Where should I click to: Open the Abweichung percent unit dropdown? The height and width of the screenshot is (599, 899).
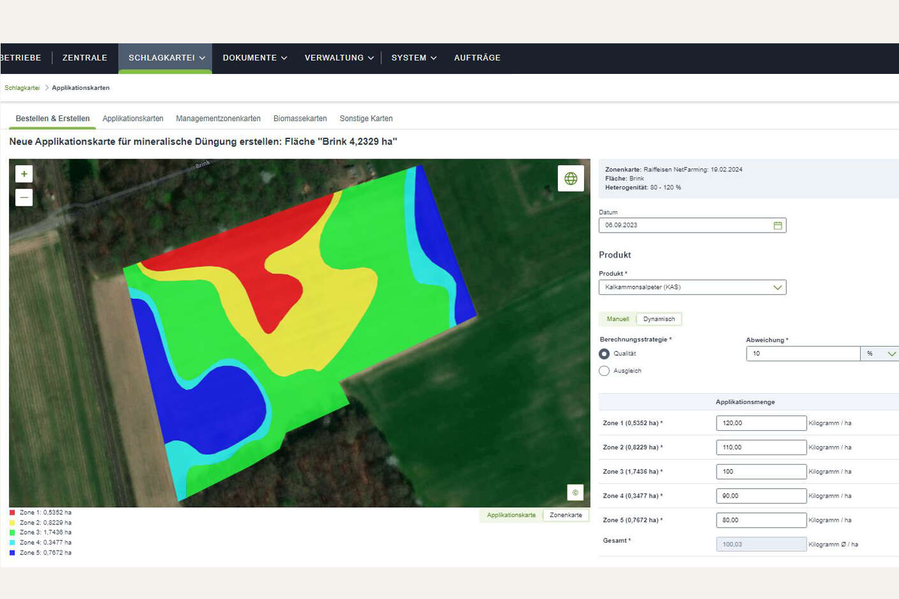[880, 354]
